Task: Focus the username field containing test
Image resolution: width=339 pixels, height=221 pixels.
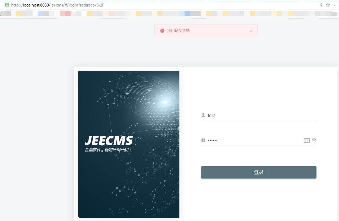Action: click(259, 115)
